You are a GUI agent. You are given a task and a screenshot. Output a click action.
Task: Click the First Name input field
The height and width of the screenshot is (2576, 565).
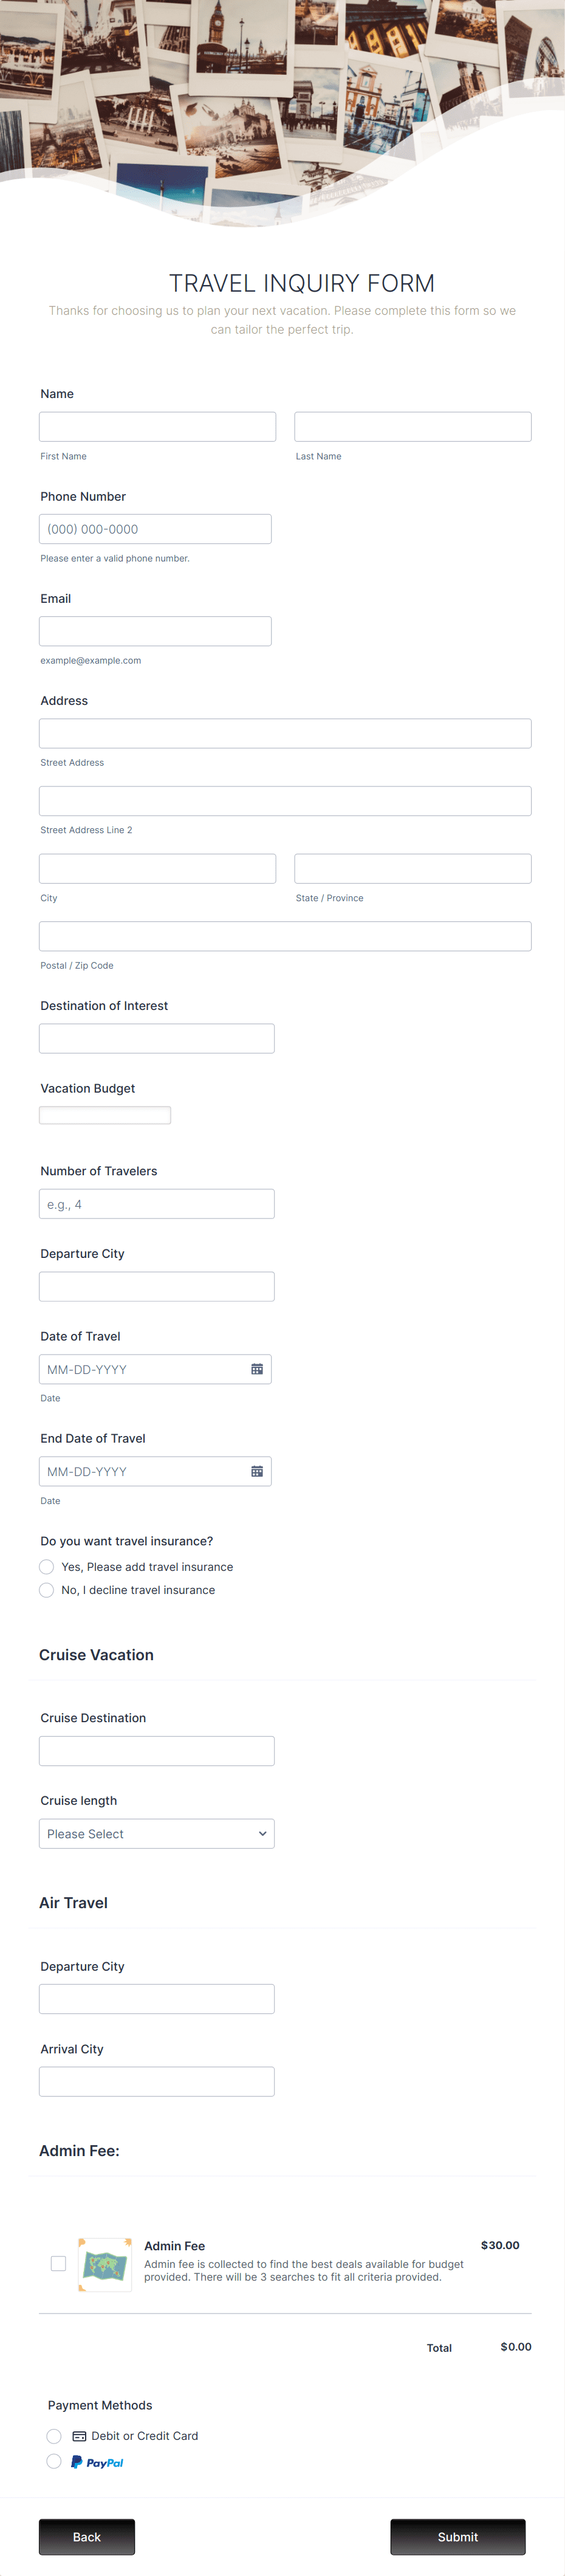(x=157, y=426)
